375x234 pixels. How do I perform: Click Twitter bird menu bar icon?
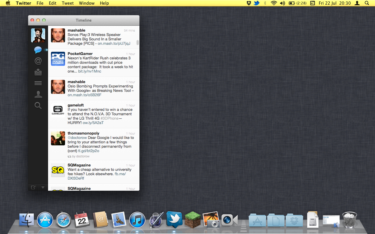257,3
